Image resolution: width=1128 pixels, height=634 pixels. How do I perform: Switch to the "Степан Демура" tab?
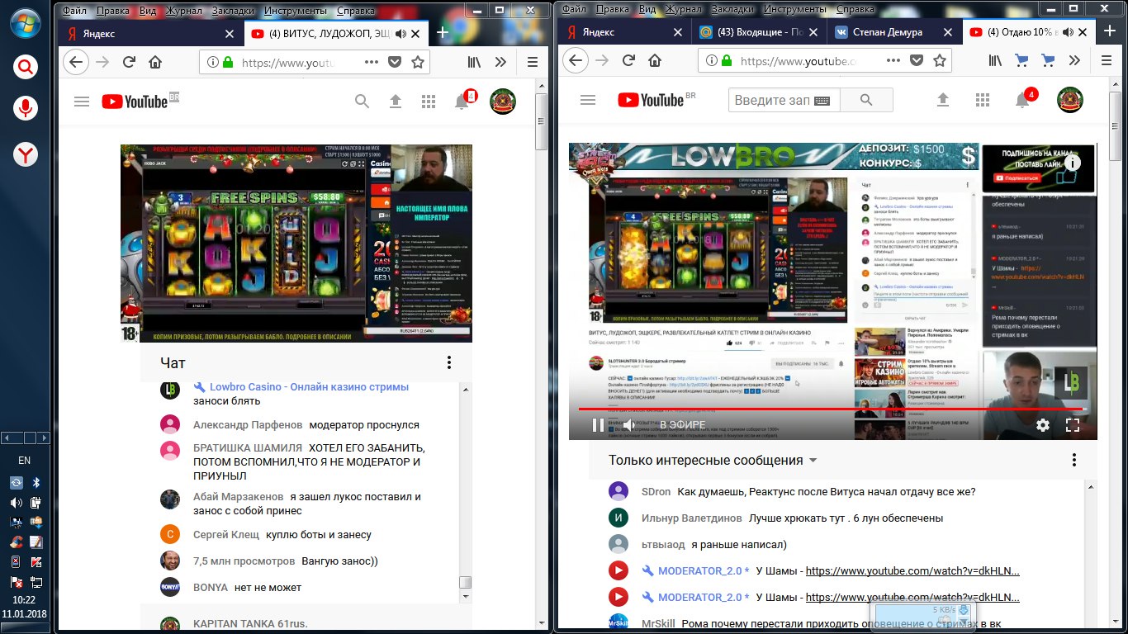[x=893, y=33]
